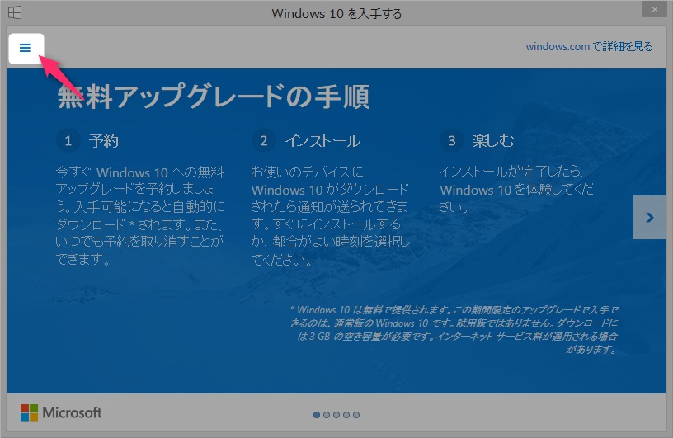The height and width of the screenshot is (438, 673).
Task: Click step 3 楽しむ heading
Action: tap(492, 140)
